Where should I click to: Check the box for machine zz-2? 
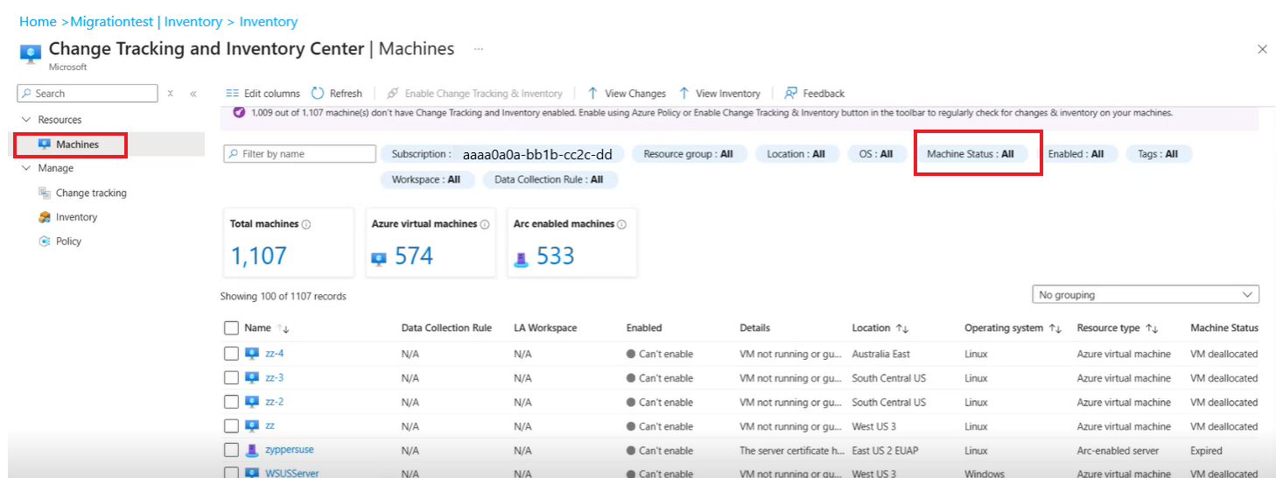231,402
